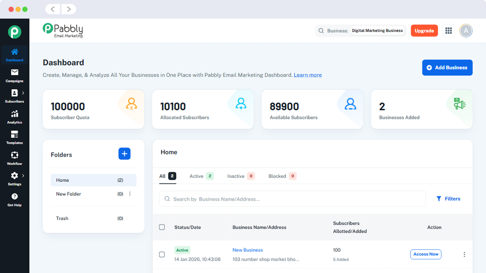Click the Add Business button

point(447,68)
